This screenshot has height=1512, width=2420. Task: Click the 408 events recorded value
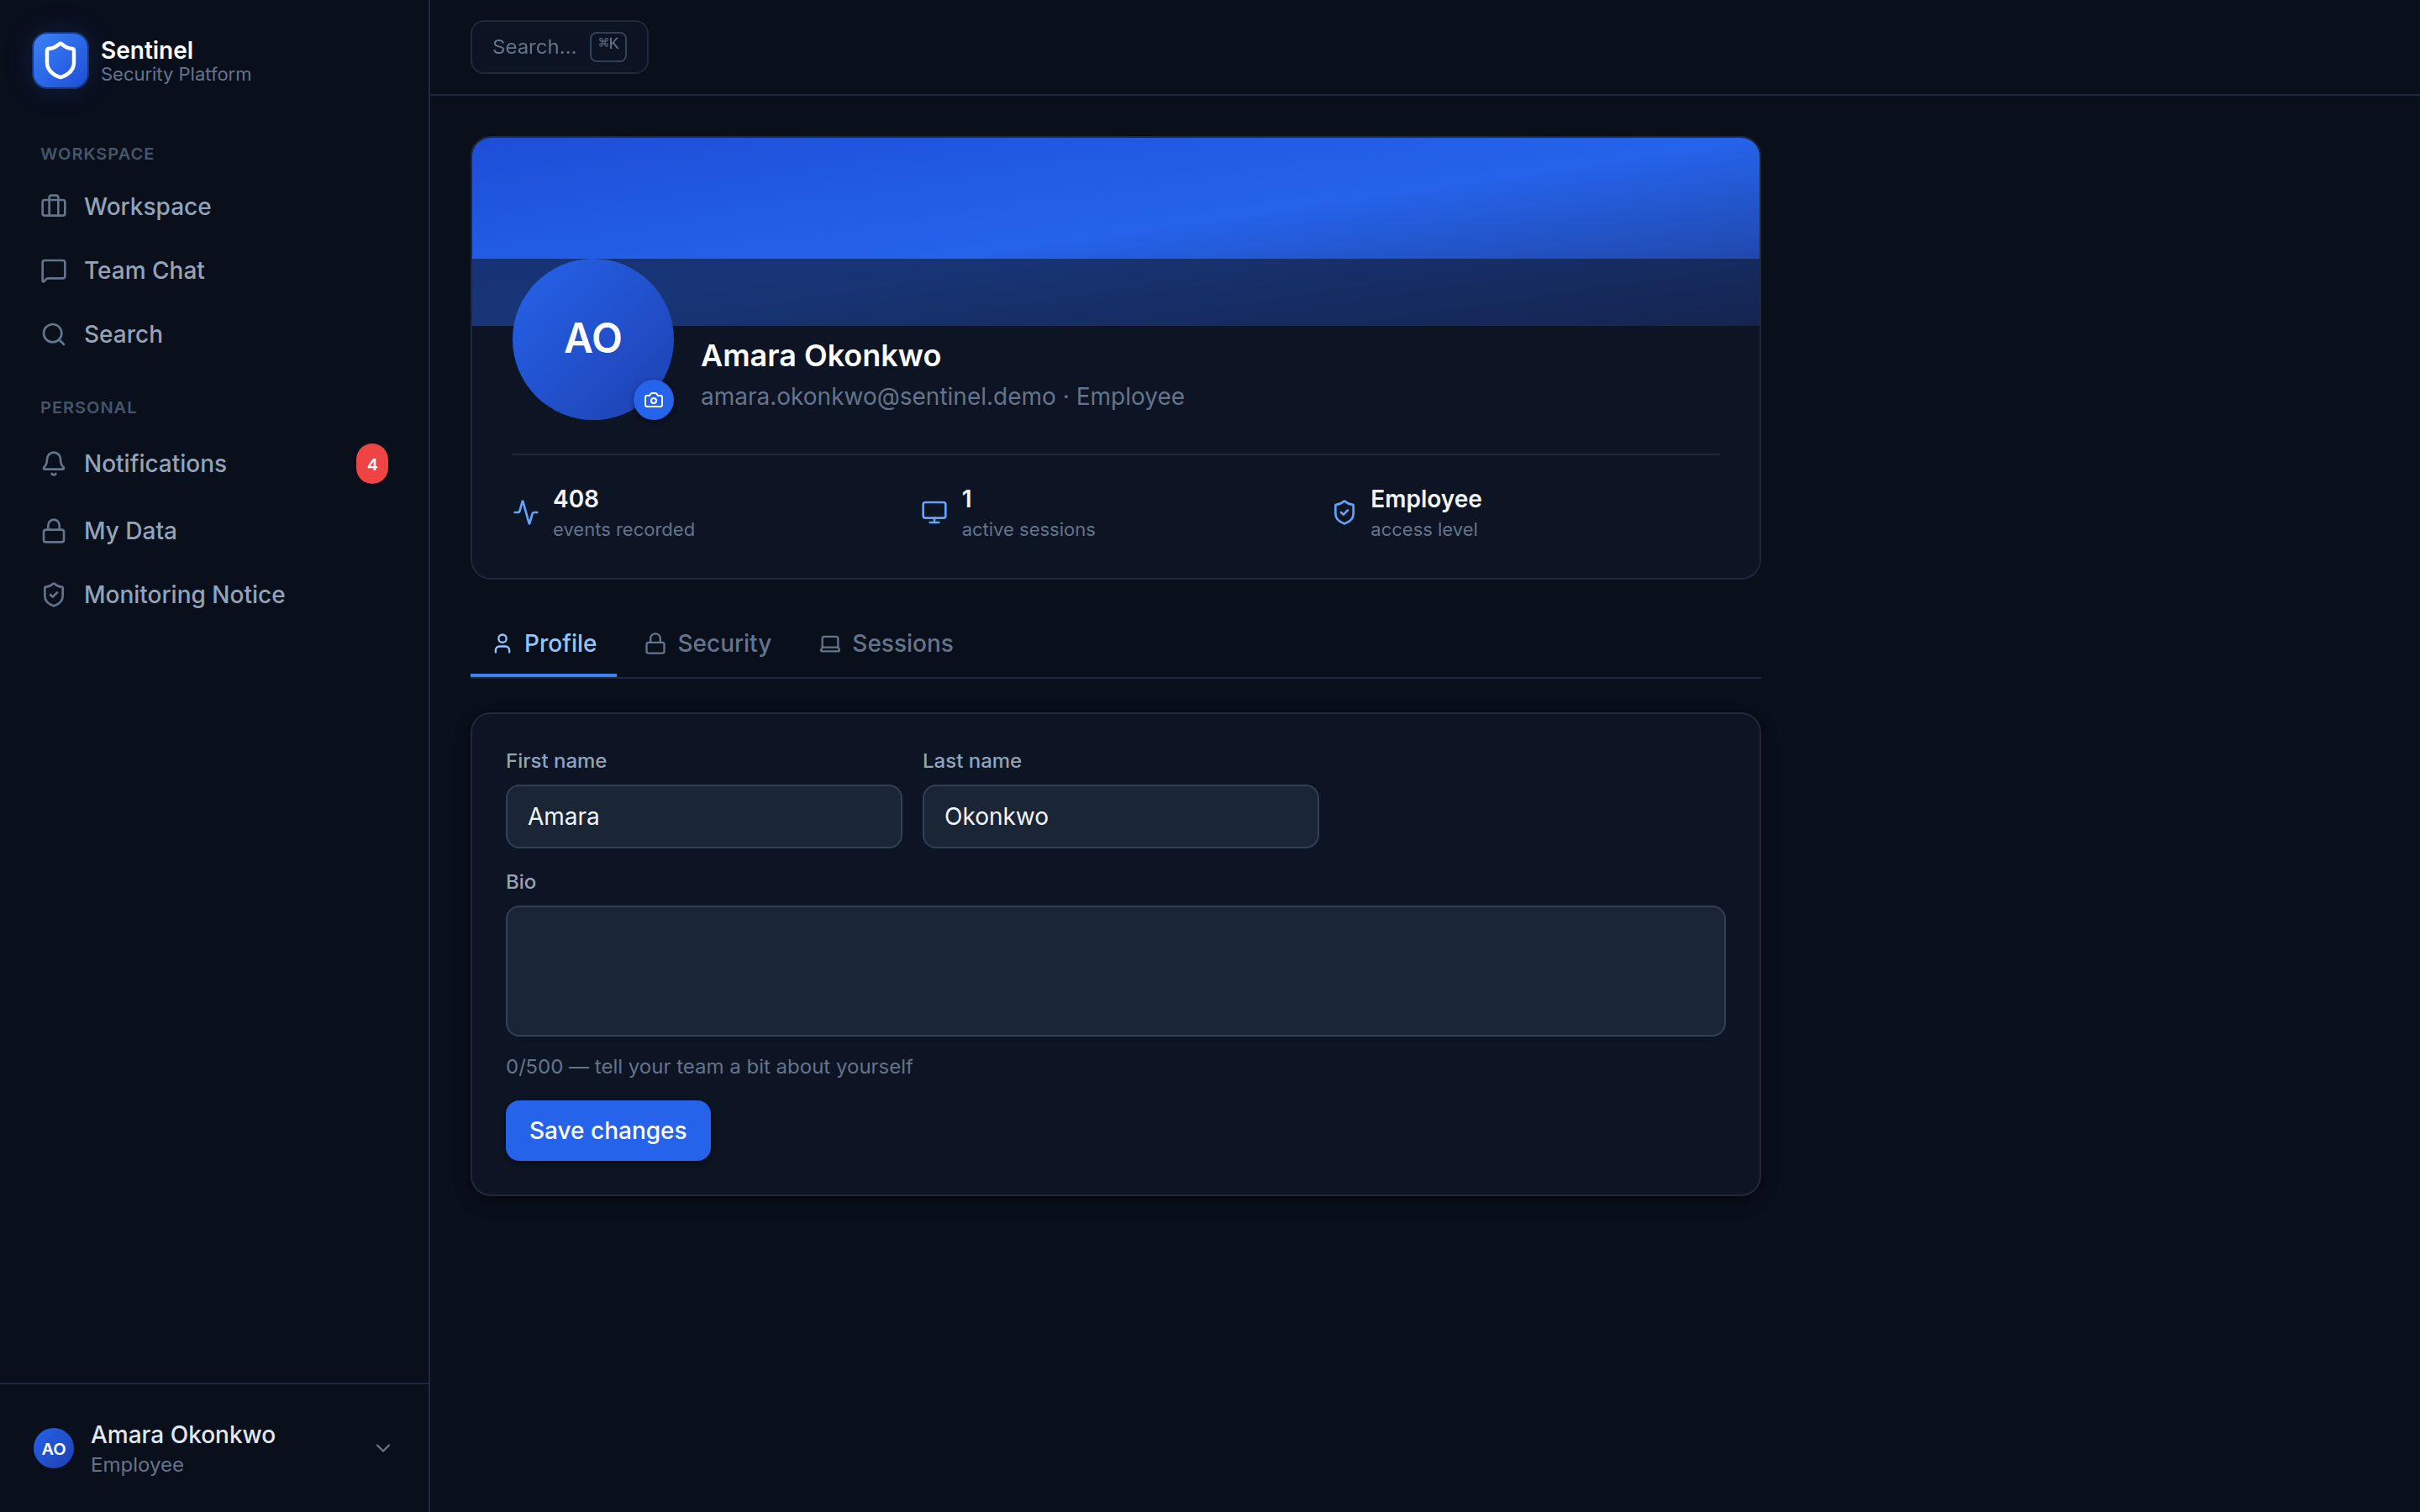click(x=576, y=498)
